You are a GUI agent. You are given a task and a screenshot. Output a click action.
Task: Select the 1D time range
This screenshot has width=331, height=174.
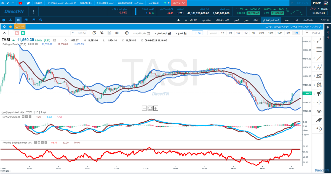coord(246,33)
